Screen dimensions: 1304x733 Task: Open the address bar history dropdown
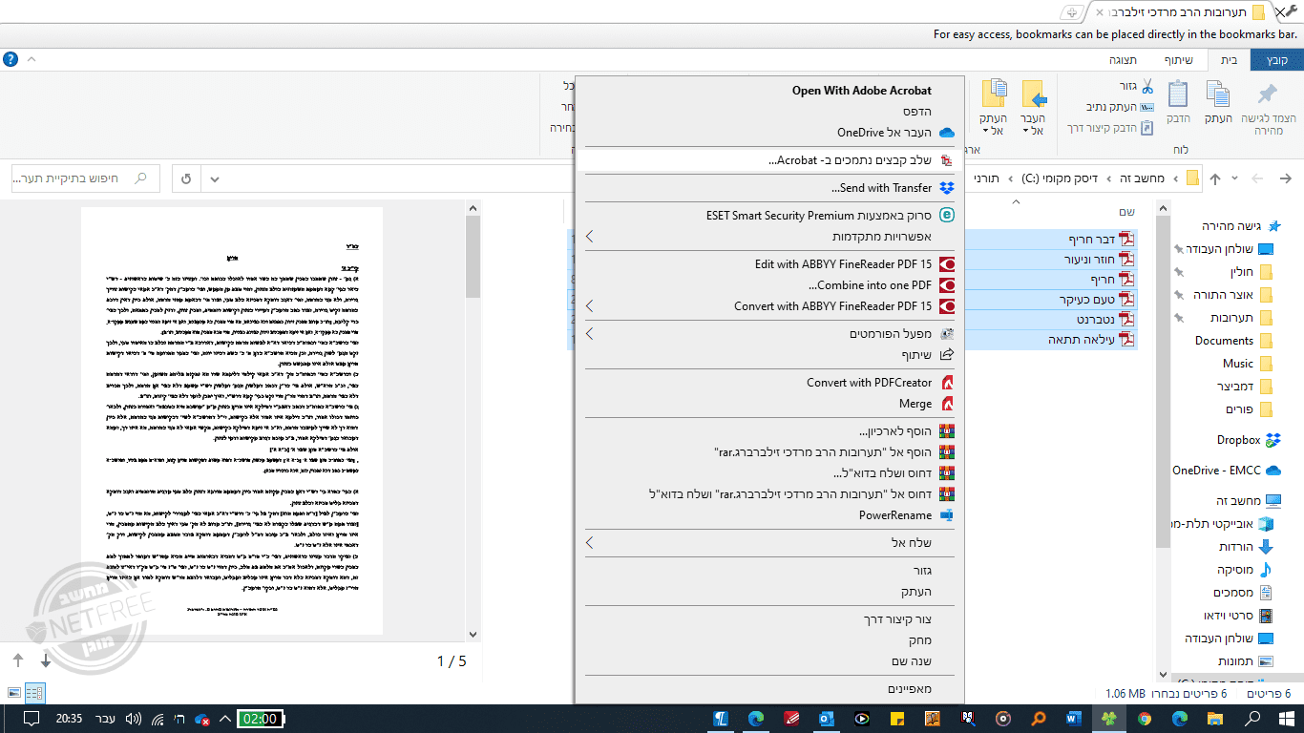click(x=214, y=178)
